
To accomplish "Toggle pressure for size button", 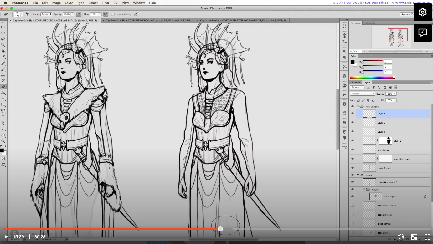I will point(136,14).
